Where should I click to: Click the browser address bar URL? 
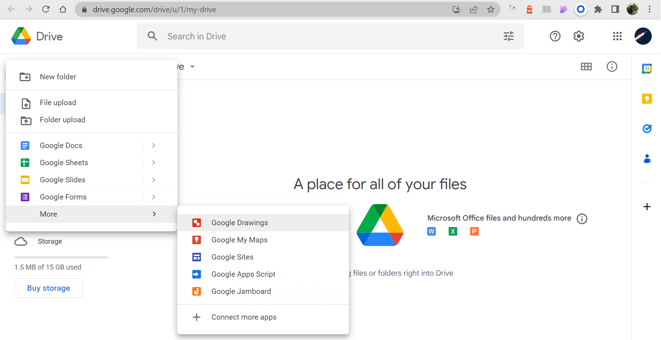(154, 9)
